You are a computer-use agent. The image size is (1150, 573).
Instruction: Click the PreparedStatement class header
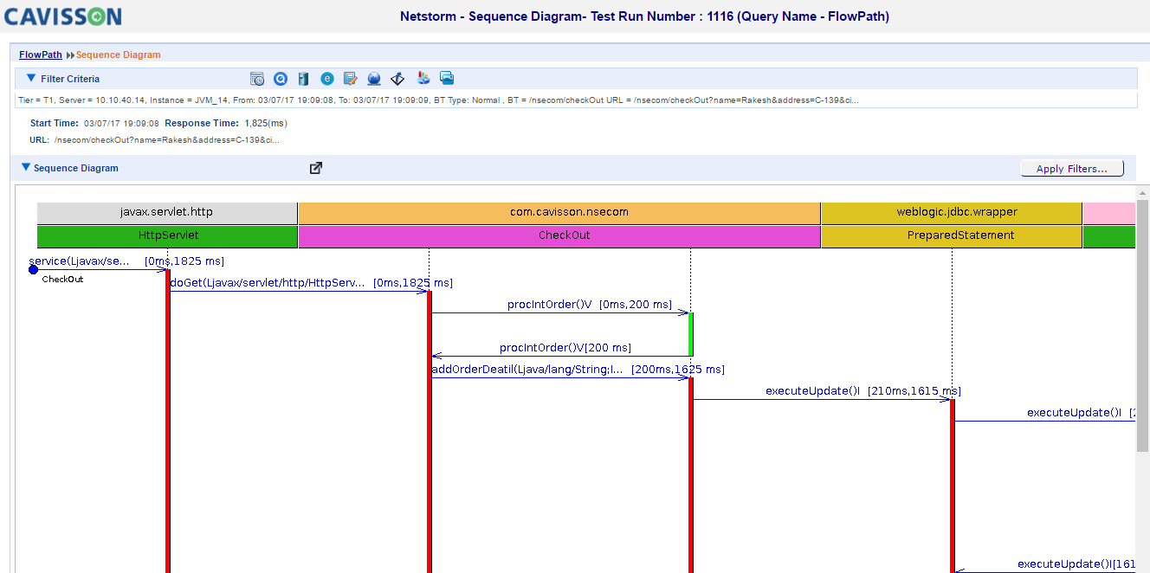click(x=952, y=235)
